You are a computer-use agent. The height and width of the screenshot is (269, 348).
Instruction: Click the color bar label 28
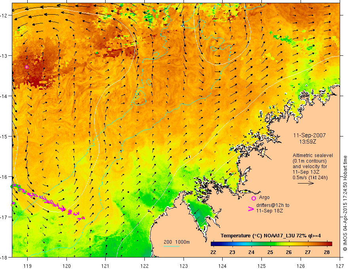point(327,252)
